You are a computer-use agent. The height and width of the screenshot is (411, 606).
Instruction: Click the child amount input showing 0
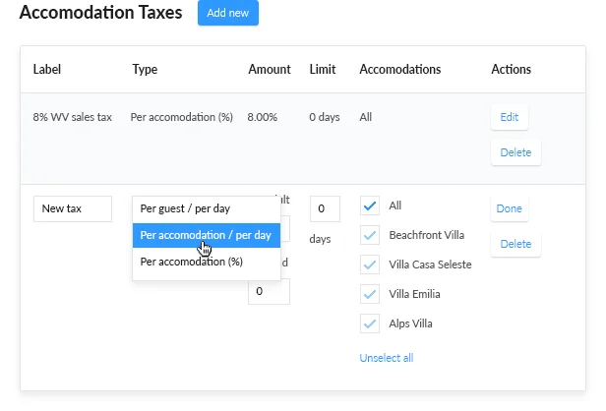coord(269,292)
